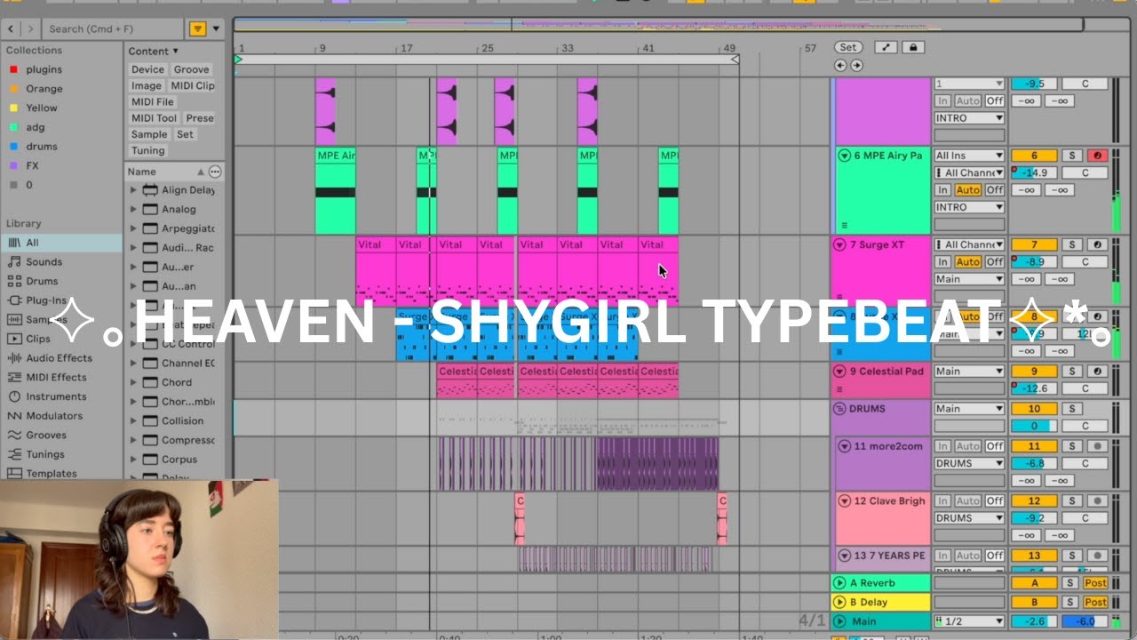Click the browser back arrow
The height and width of the screenshot is (640, 1137).
pyautogui.click(x=12, y=29)
